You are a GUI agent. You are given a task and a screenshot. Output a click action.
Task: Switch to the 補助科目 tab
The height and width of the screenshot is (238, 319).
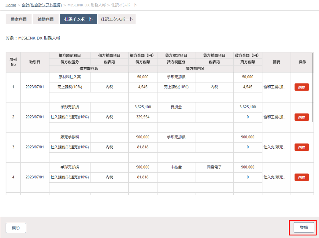coord(45,19)
